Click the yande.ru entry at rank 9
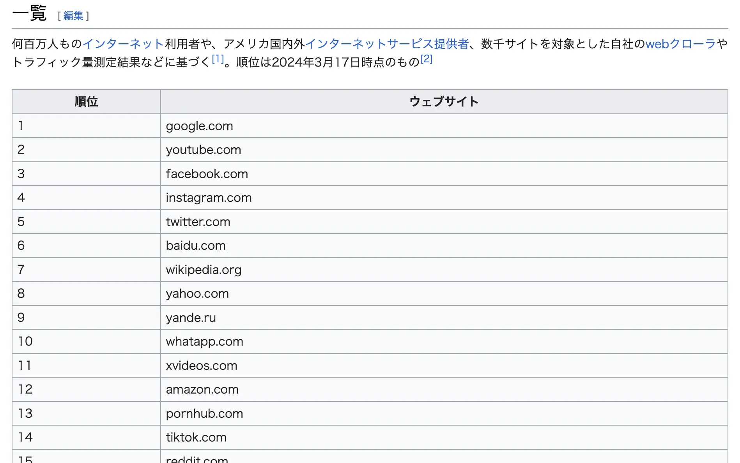This screenshot has width=740, height=463. tap(191, 318)
